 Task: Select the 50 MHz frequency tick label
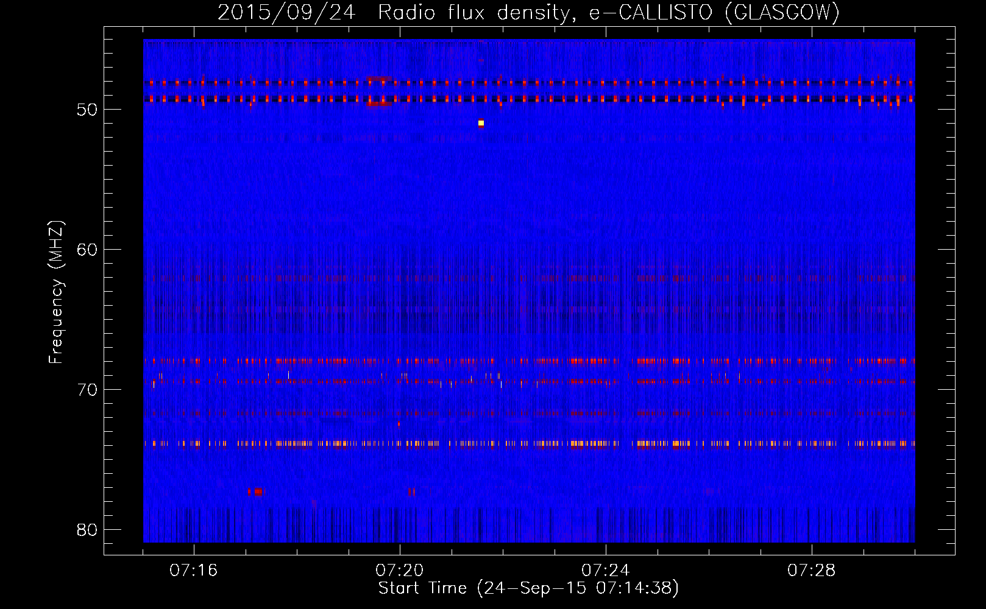[87, 110]
